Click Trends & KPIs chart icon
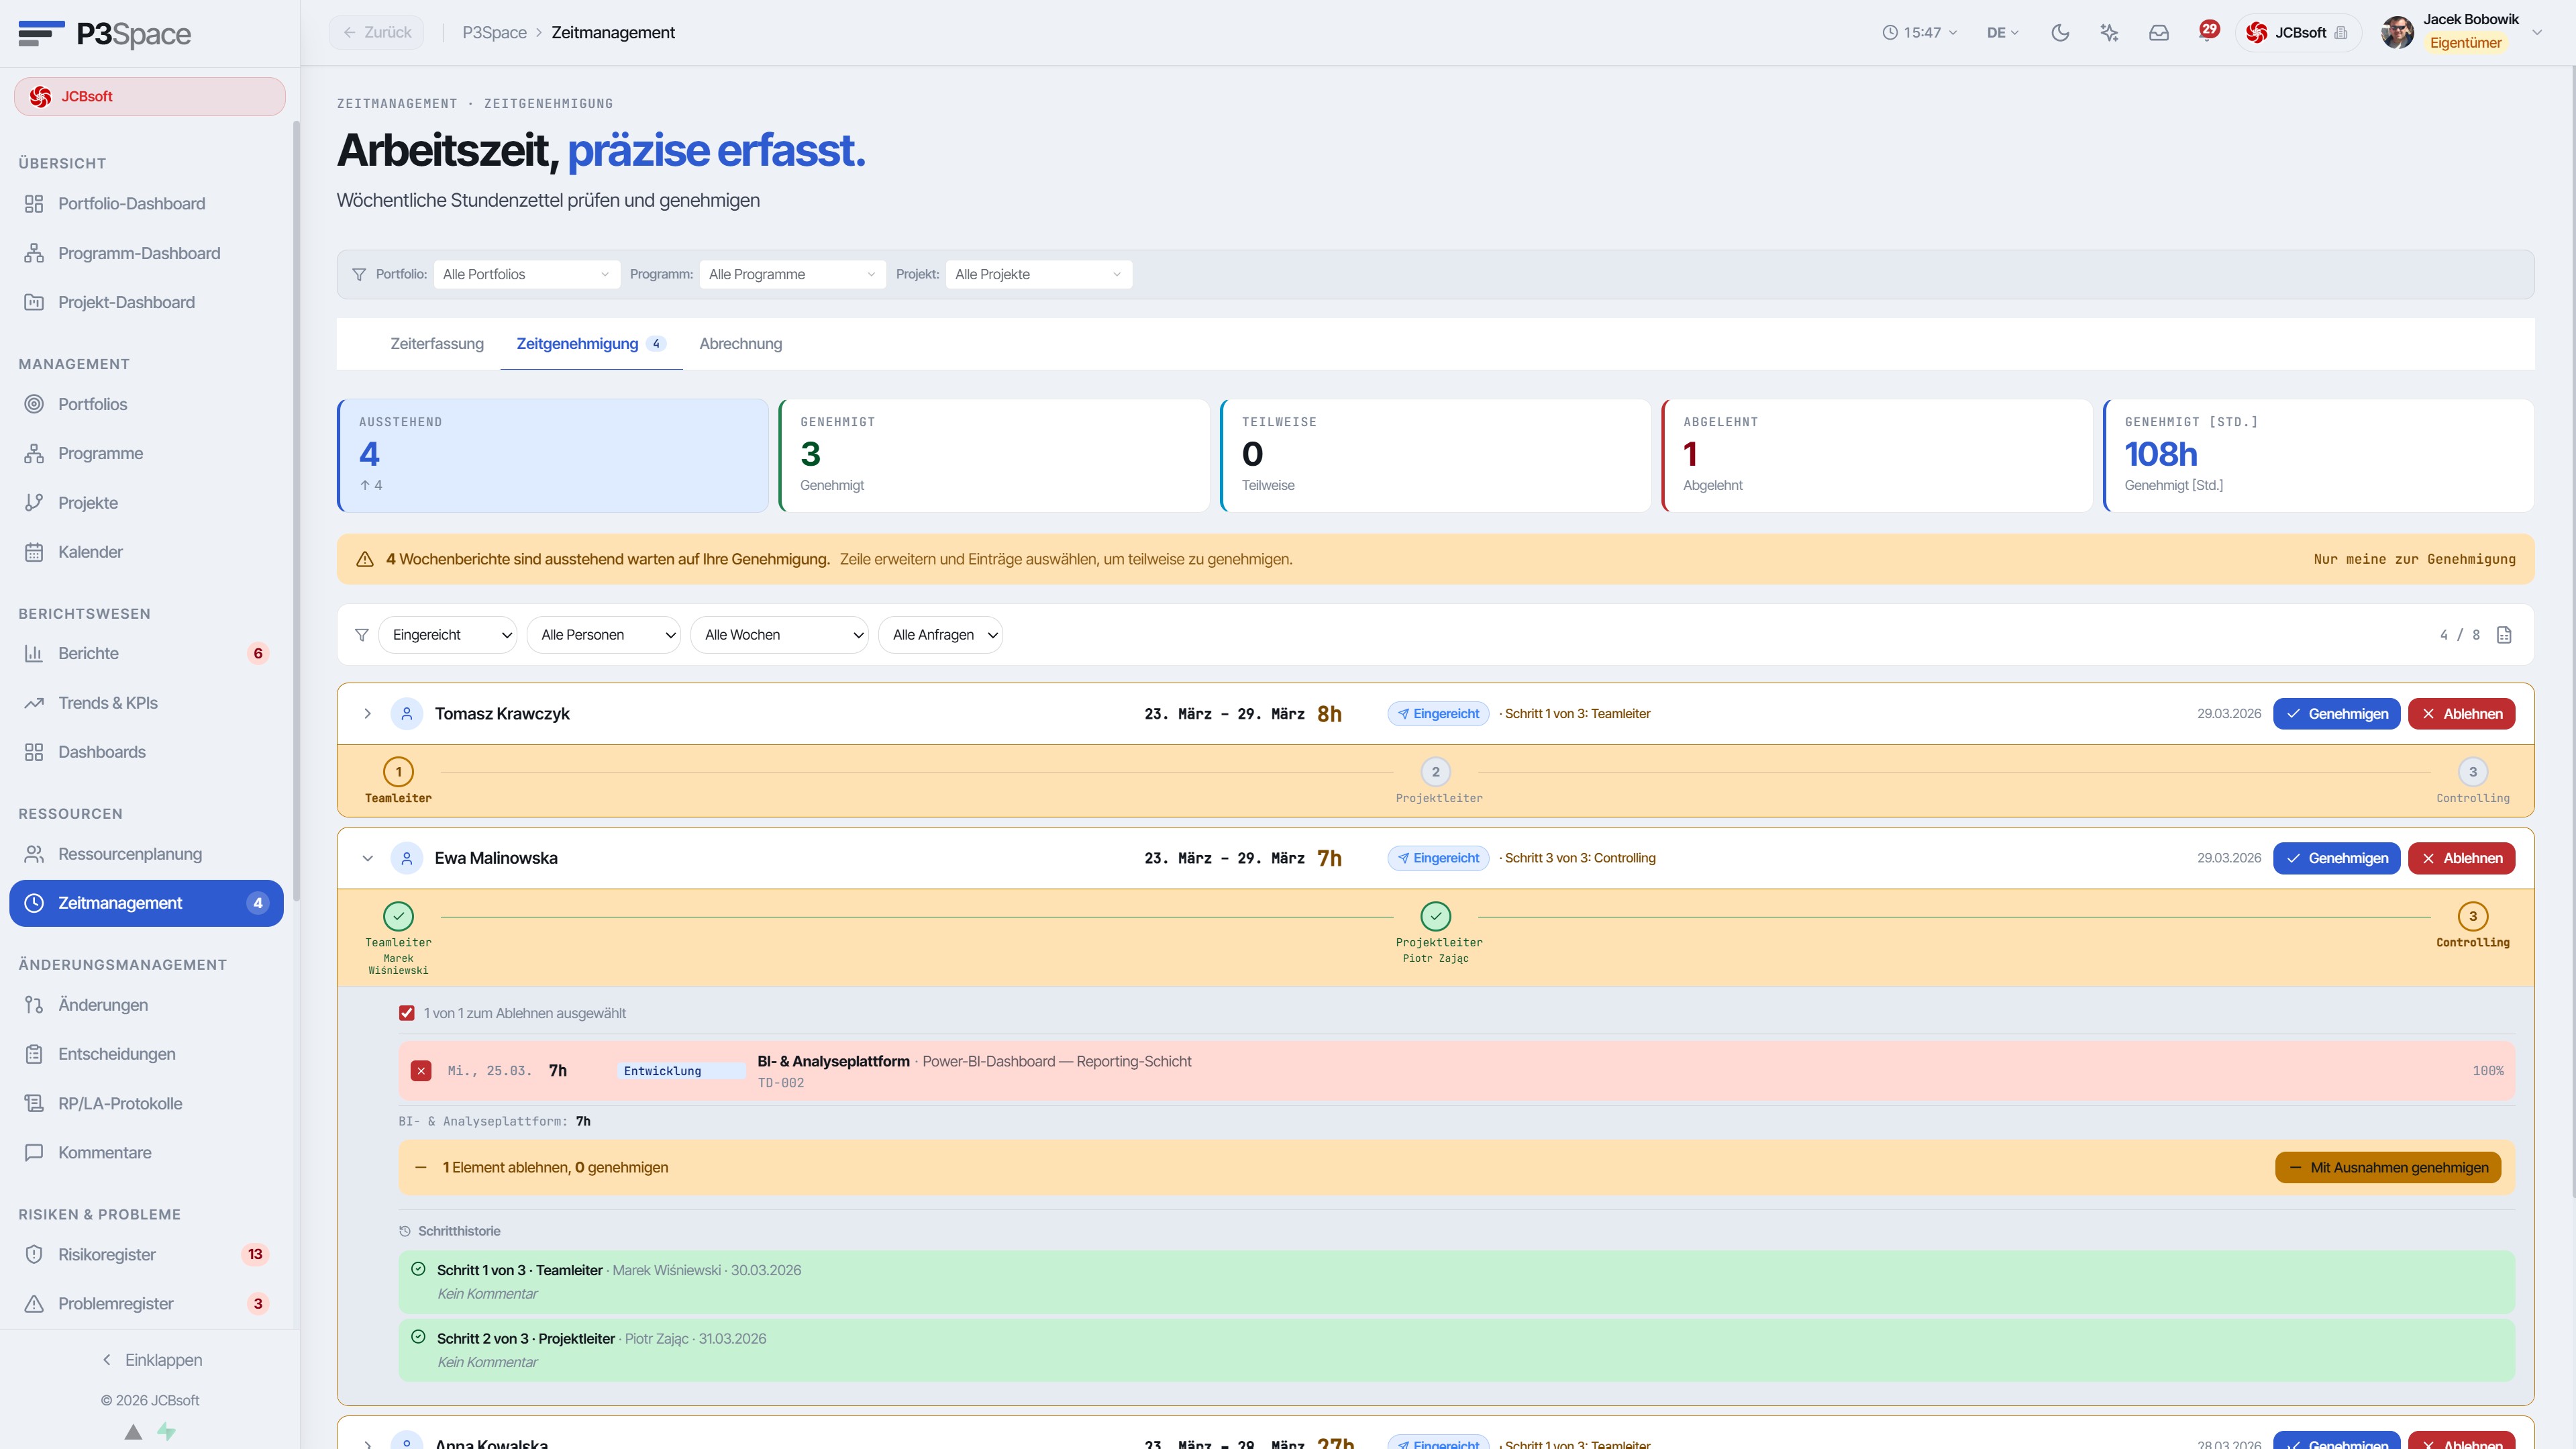 coord(34,703)
